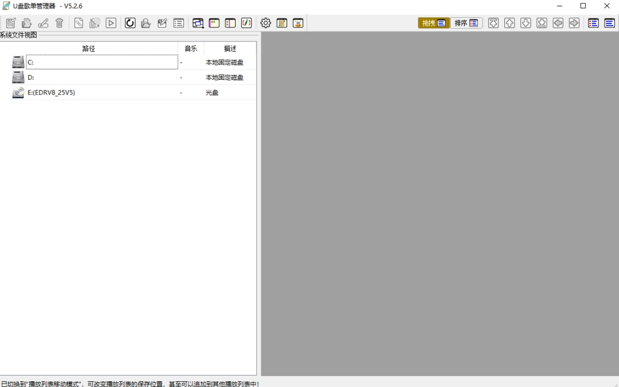Click the left-pointing arrow icon
This screenshot has height=387, width=619.
(558, 23)
